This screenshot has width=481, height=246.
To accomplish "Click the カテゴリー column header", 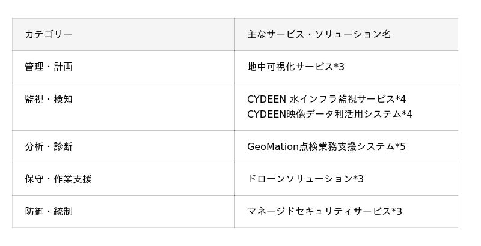I will pos(48,35).
